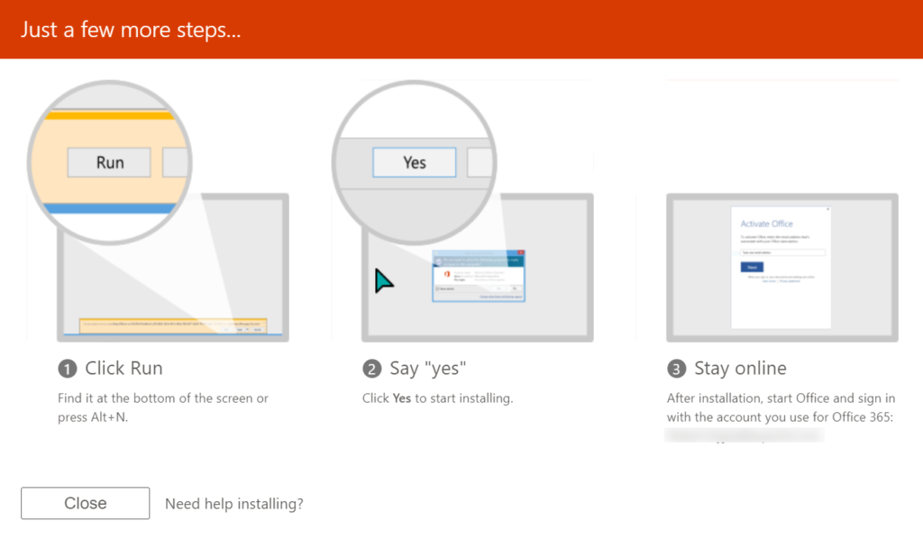Viewport: 923px width, 539px height.
Task: Click the Learn more link under Activate Office
Action: click(769, 281)
